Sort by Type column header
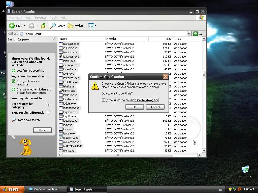Viewport: 258px width, 193px height. pyautogui.click(x=187, y=39)
